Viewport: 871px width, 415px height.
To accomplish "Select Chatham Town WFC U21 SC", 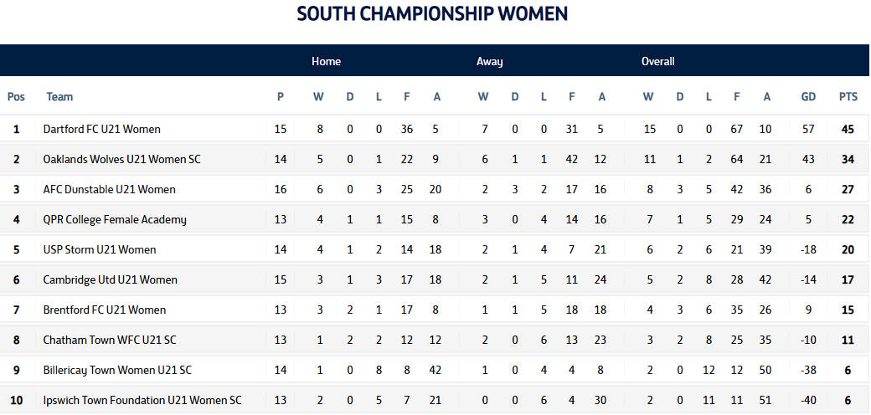I will [110, 340].
